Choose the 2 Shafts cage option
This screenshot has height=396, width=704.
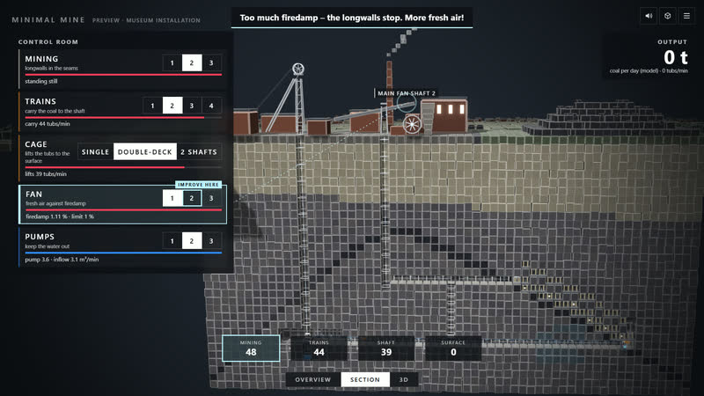pos(199,151)
